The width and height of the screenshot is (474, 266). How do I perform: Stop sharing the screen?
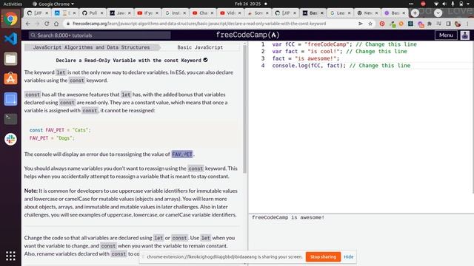(x=323, y=256)
